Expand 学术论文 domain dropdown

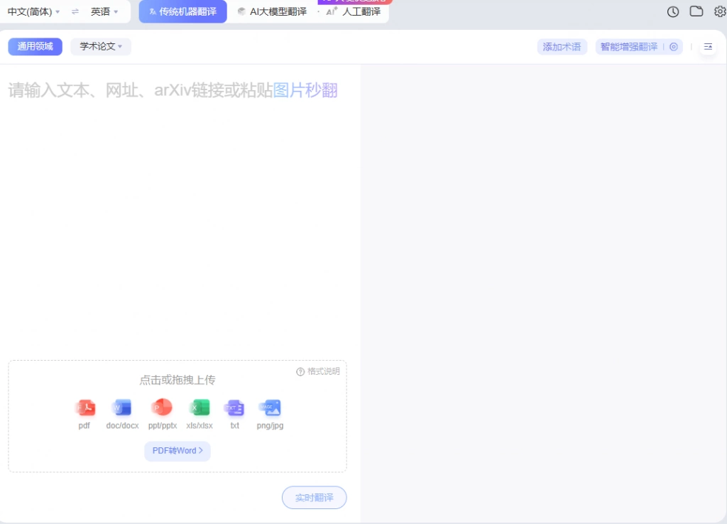point(101,46)
